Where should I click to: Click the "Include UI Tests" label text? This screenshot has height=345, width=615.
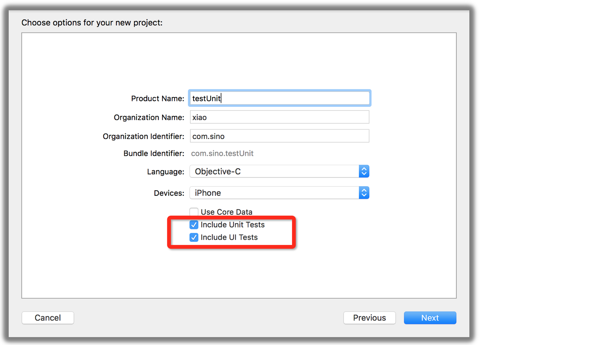tap(229, 237)
